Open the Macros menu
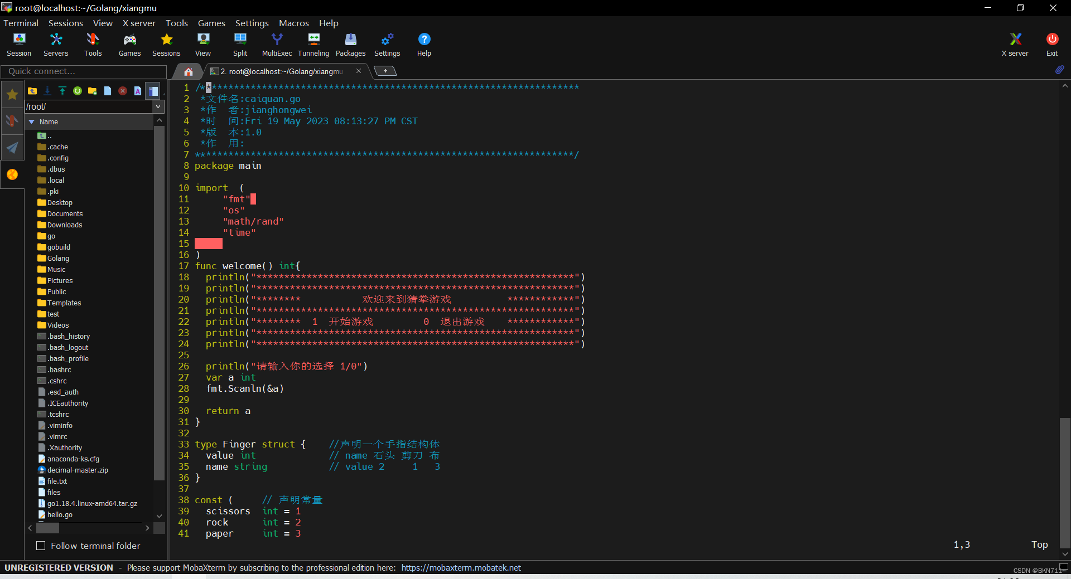1071x579 pixels. point(294,23)
